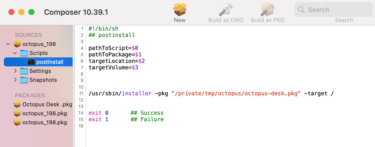The image size is (375, 147).
Task: Click the pathToPackage=$1 line
Action: pyautogui.click(x=115, y=55)
